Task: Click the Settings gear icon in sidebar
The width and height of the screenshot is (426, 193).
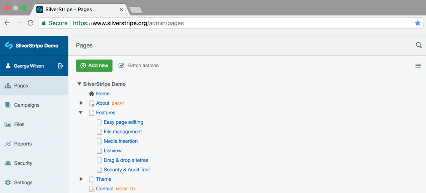Action: [8, 183]
